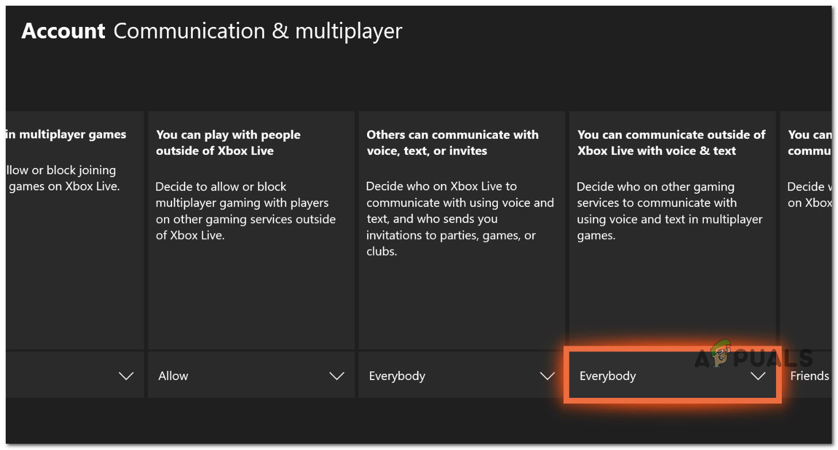The width and height of the screenshot is (838, 450).
Task: Click the chevron under the voice, text, or invites card
Action: point(547,376)
